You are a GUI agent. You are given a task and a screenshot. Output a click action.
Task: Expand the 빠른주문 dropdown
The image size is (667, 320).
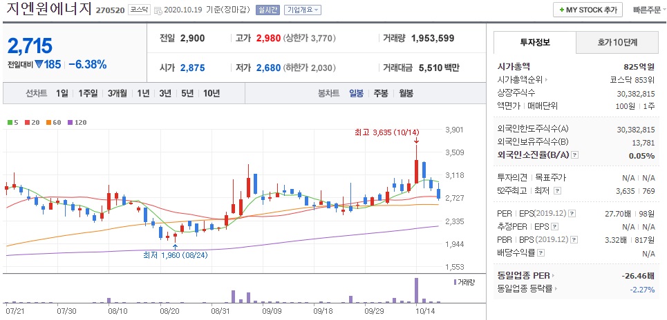[649, 10]
